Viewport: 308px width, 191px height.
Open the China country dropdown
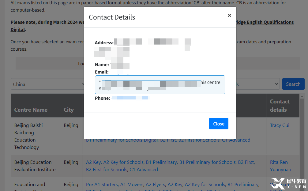47,84
